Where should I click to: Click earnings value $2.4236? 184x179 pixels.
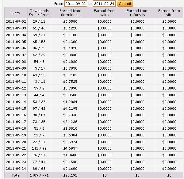coord(70,122)
